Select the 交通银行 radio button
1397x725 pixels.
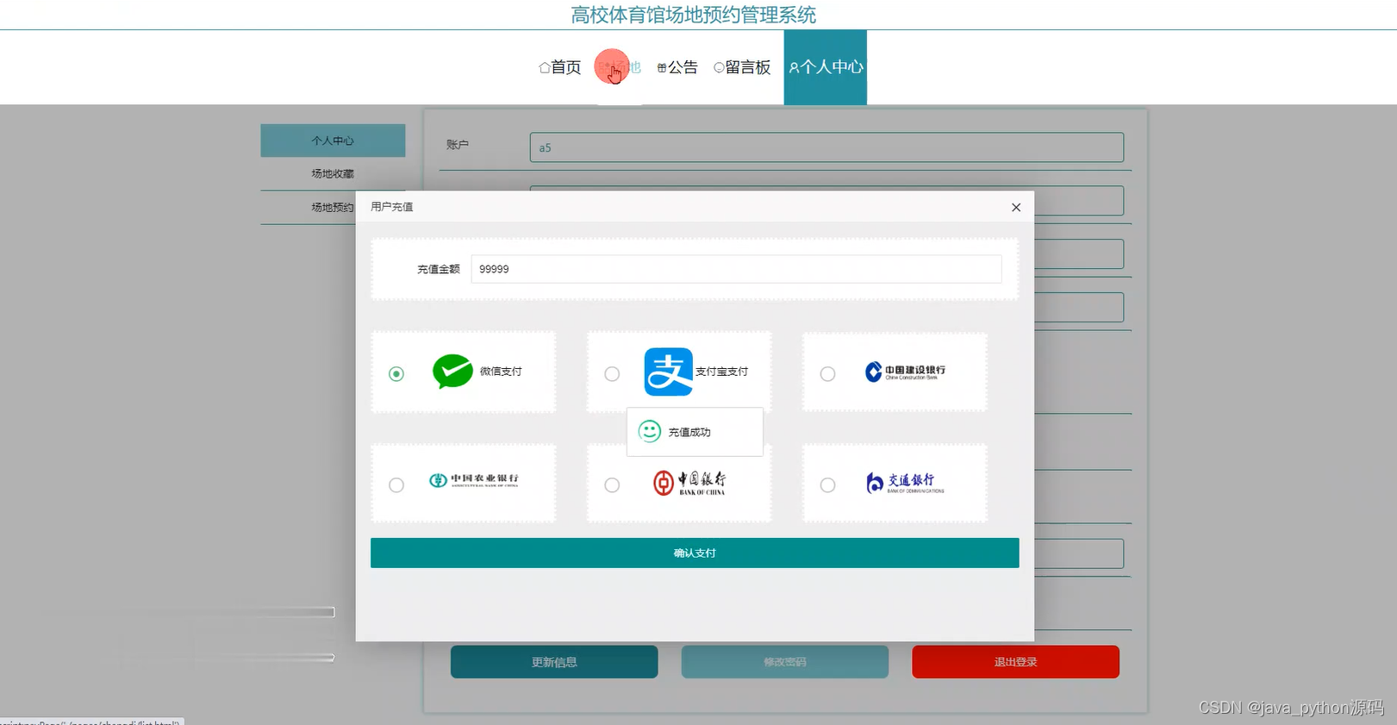pyautogui.click(x=827, y=485)
